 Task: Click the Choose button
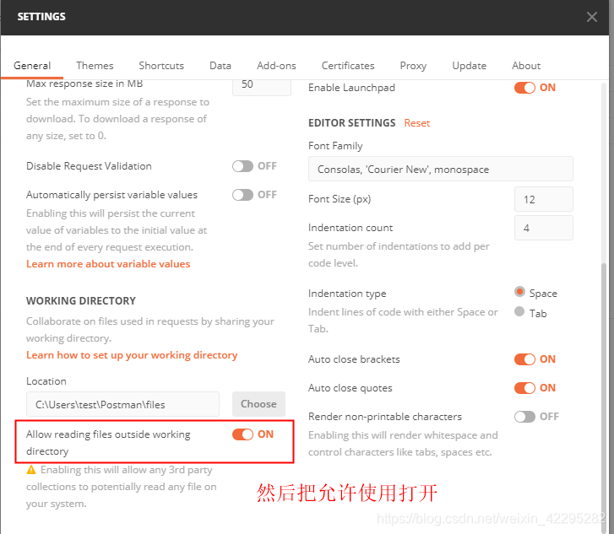258,404
